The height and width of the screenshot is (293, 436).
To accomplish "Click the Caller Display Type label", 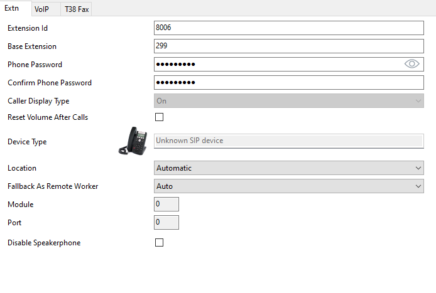I will click(38, 101).
